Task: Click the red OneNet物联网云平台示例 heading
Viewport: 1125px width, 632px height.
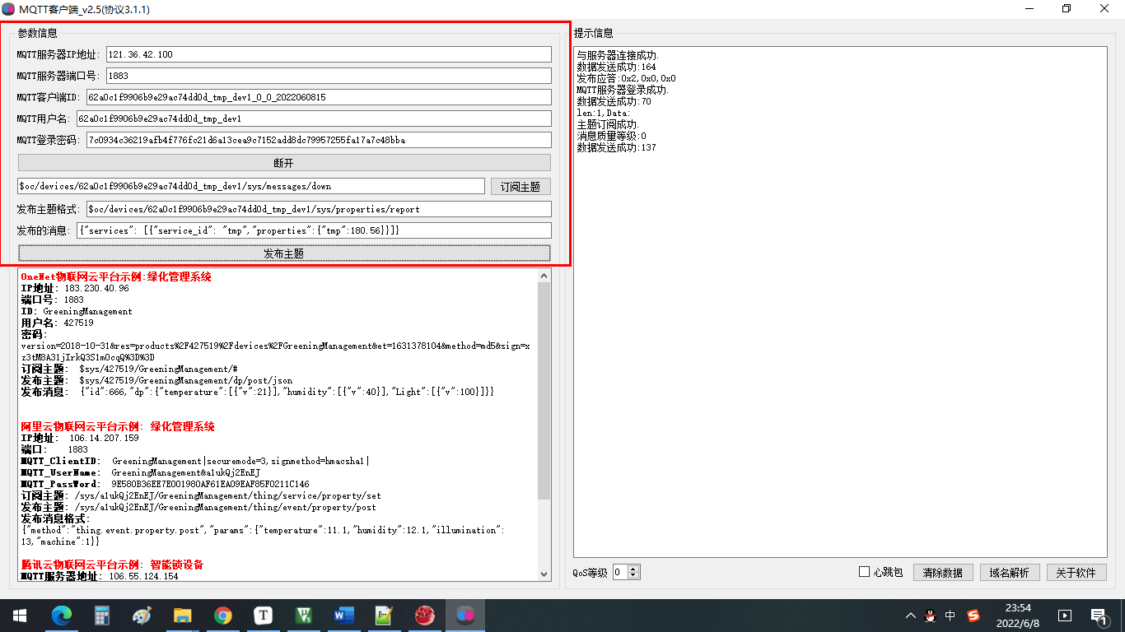Action: [x=116, y=276]
